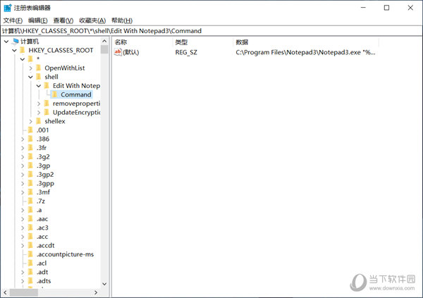This screenshot has height=298, width=423.
Task: Select the .accountpicture-ms key
Action: [x=66, y=254]
